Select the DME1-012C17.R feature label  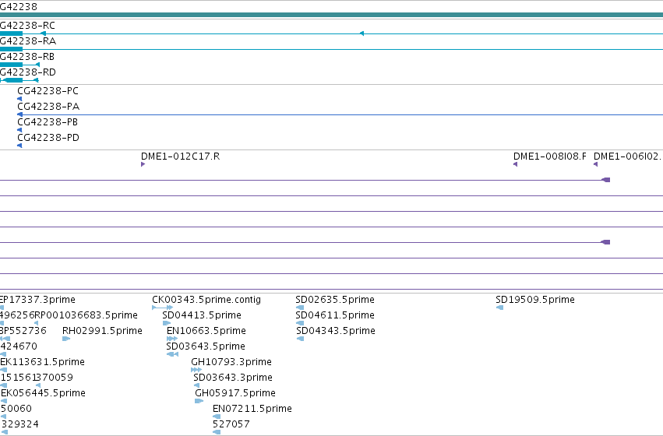pyautogui.click(x=181, y=156)
